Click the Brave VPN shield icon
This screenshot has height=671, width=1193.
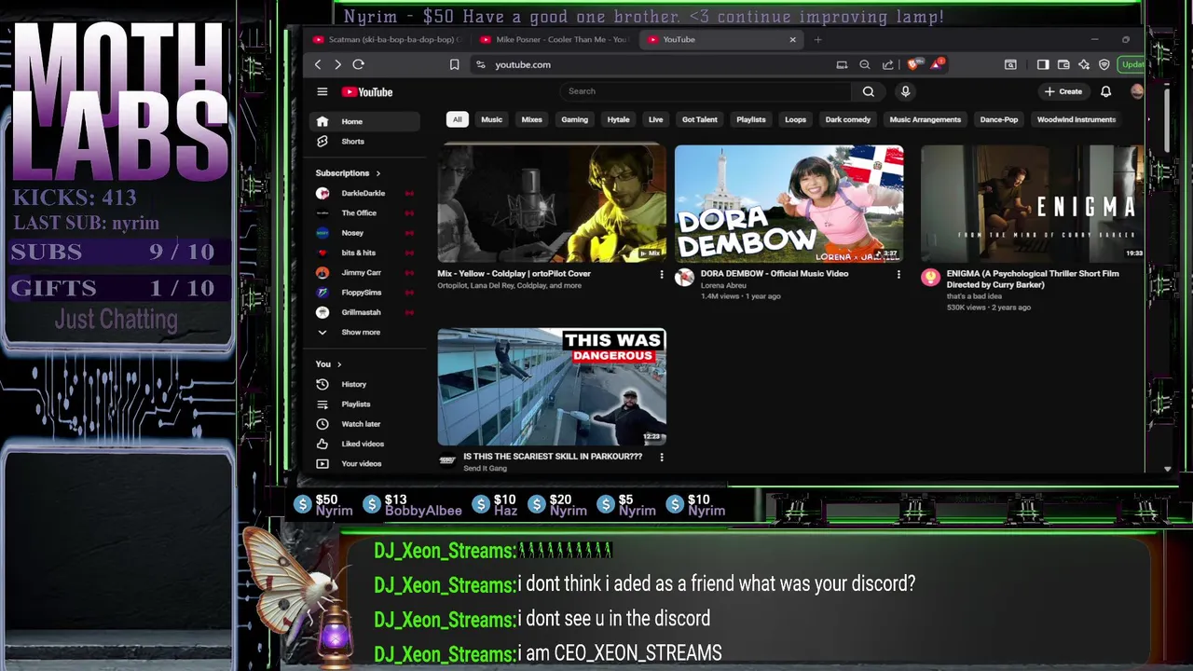(1104, 64)
